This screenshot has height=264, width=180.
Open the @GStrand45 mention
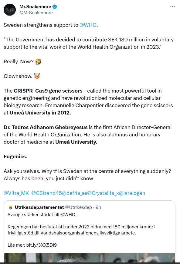(46, 193)
